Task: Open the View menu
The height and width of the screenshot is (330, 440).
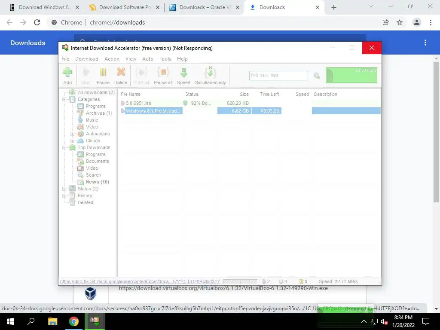Action: coord(131,58)
